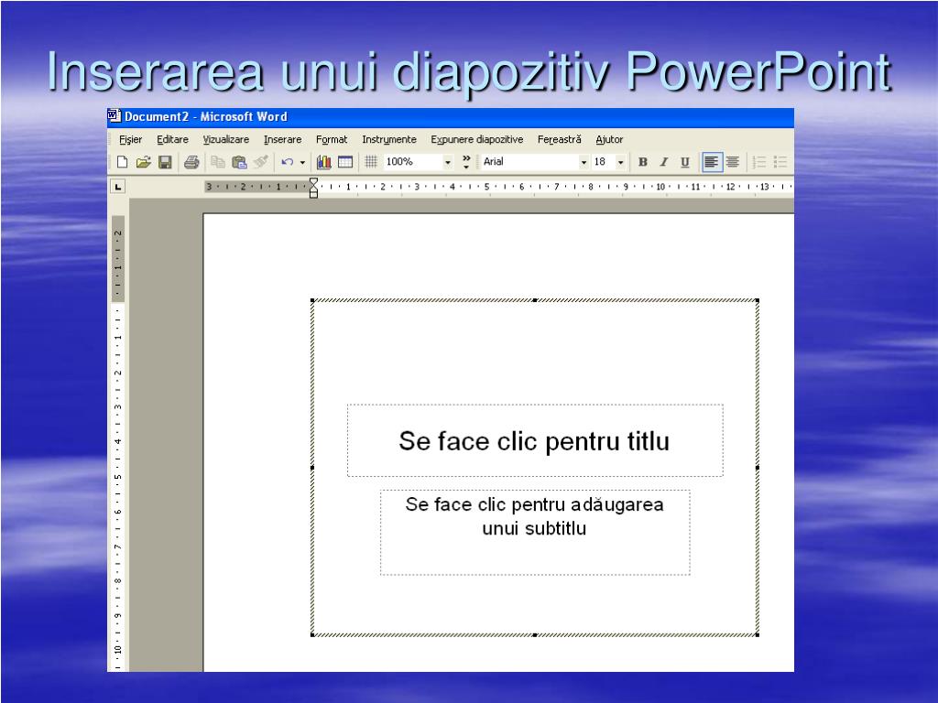This screenshot has width=938, height=703.
Task: Toggle Italic formatting
Action: (x=663, y=162)
